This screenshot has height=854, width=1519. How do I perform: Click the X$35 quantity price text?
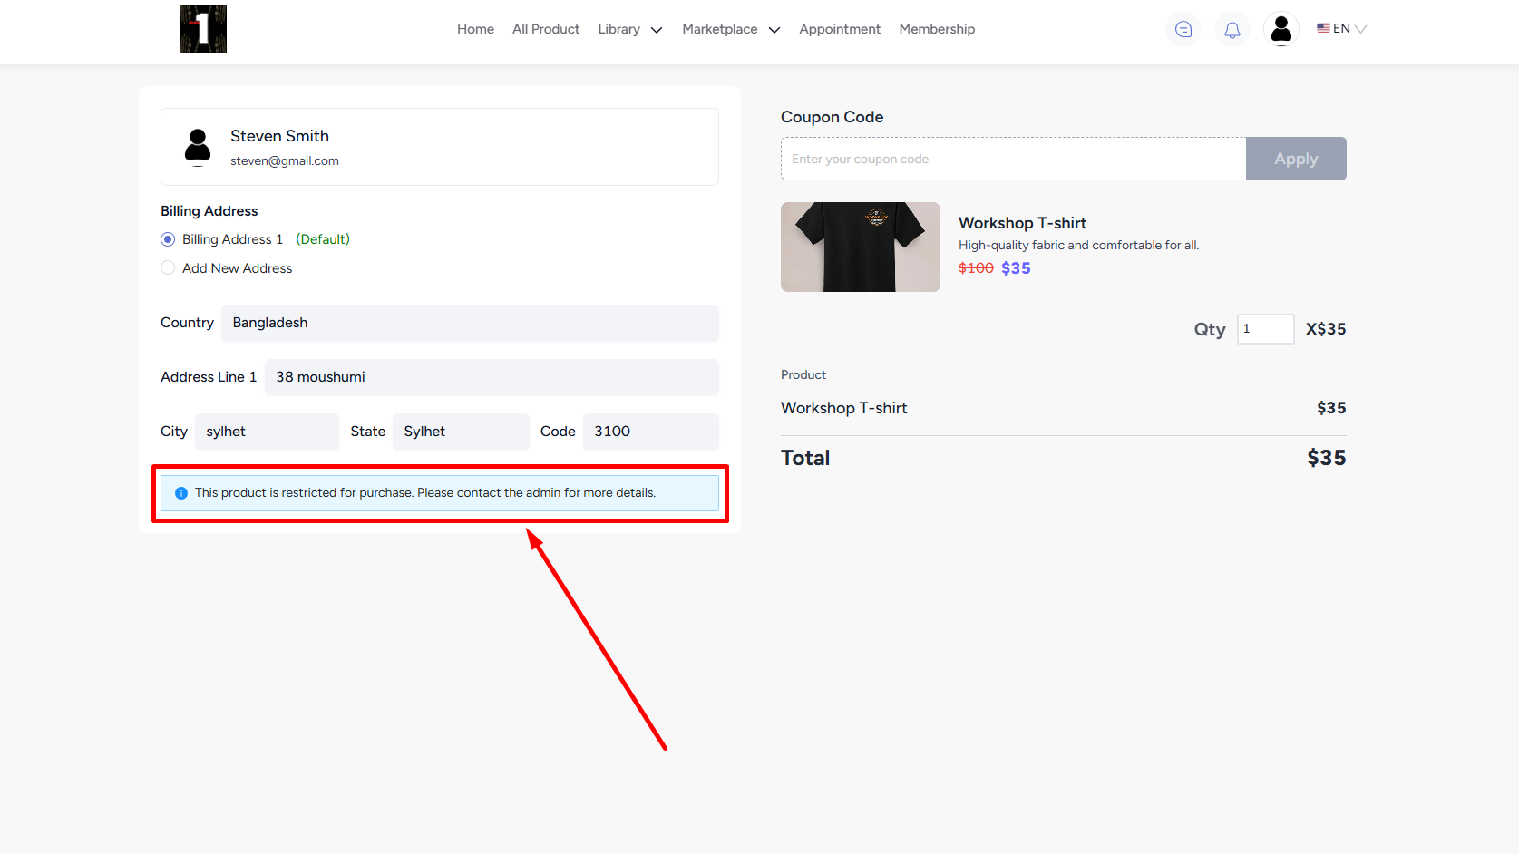point(1326,329)
